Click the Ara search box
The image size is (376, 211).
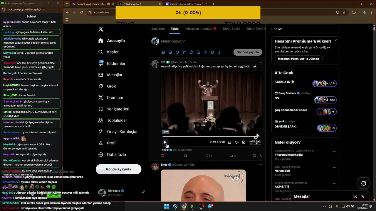pos(305,29)
